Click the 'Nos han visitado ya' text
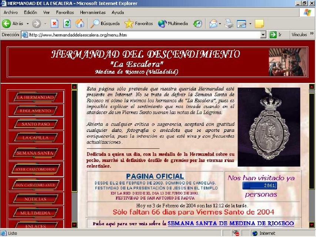Image resolution: width=316 pixels, height=237 pixels. 261,178
